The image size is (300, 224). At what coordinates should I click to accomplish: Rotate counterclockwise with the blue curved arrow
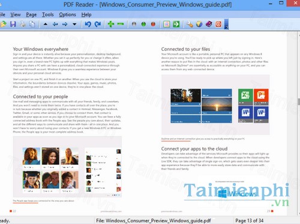coord(88,24)
